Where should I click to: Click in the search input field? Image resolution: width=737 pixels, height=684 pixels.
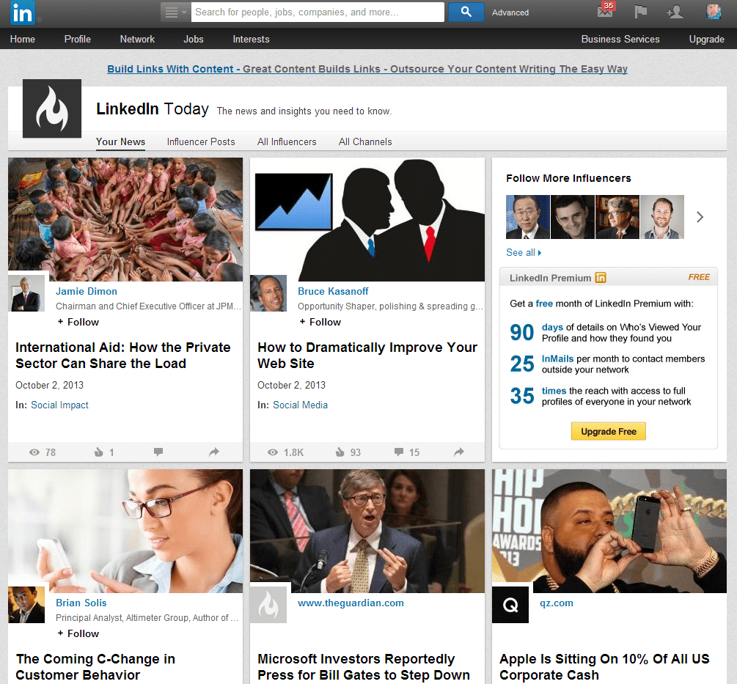tap(317, 12)
